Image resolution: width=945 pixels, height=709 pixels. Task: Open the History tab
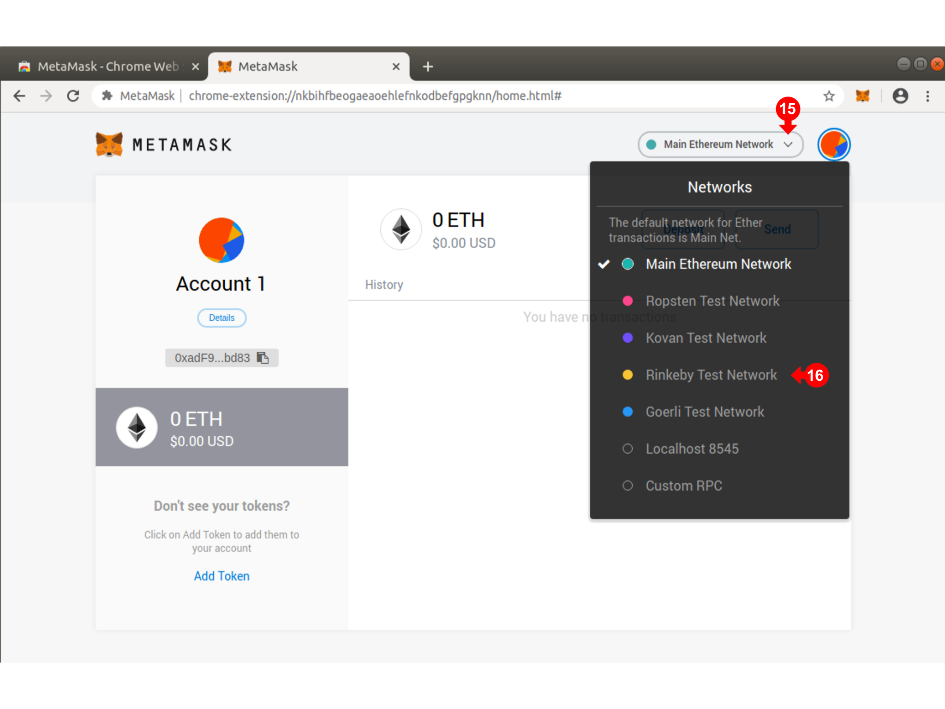pos(384,285)
